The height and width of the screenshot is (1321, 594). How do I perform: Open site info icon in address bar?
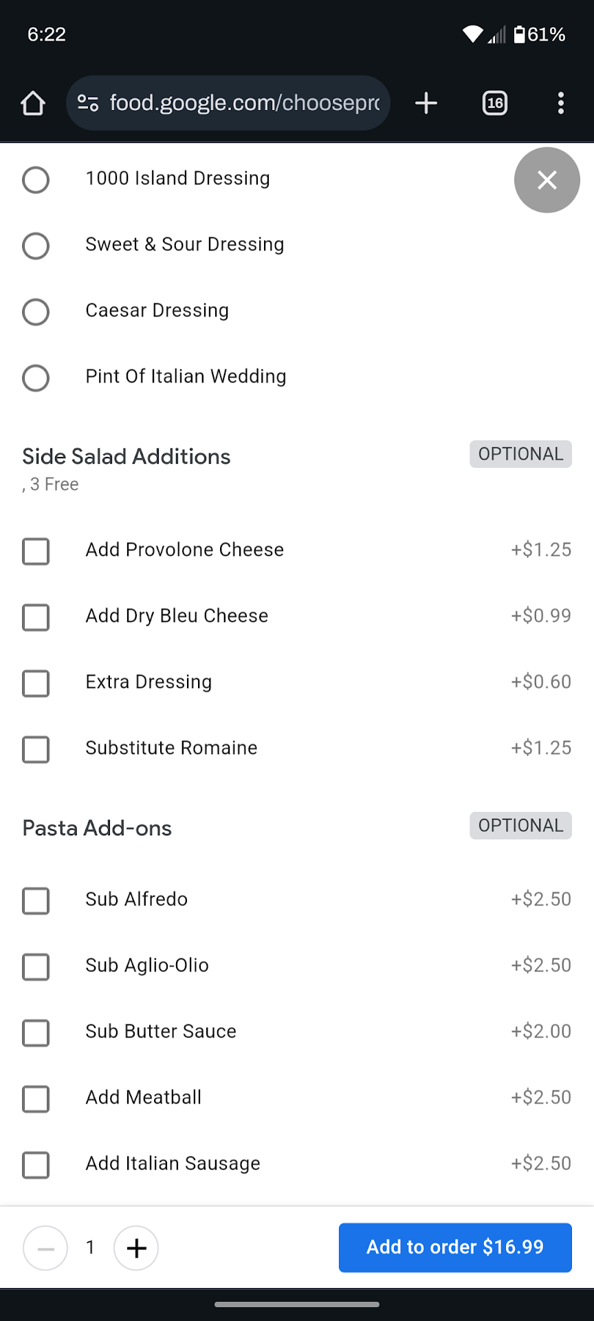88,103
